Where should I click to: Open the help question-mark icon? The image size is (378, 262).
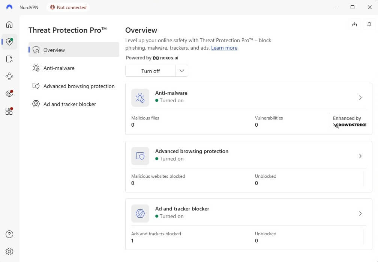pyautogui.click(x=9, y=234)
